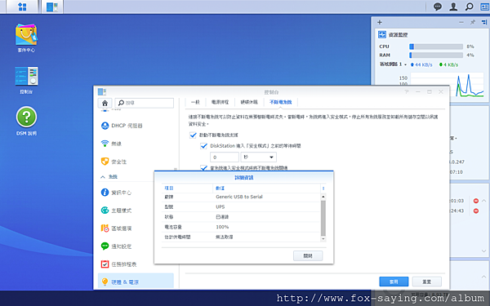
Task: Click the Hardware & Power lightbulb icon
Action: 105,282
